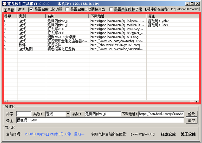Click the 下载地址 column header

point(118,16)
